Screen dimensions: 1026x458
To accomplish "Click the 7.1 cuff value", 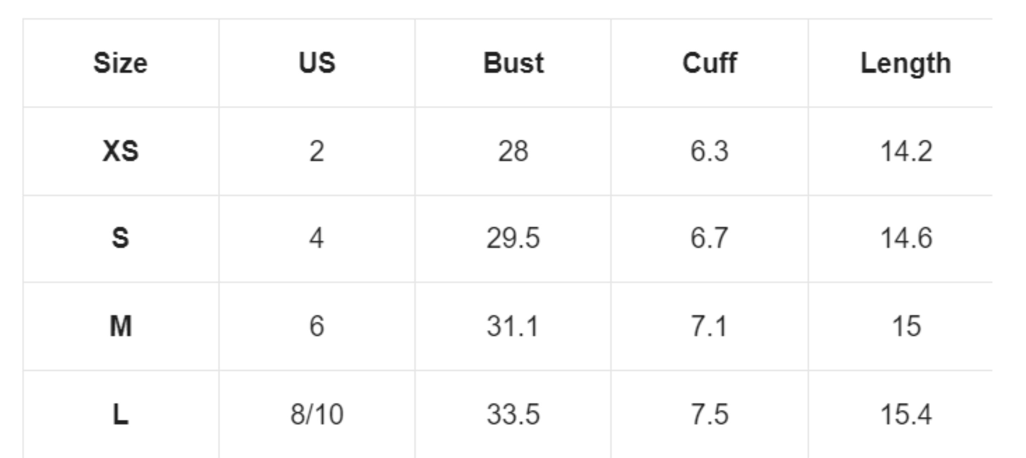I will (x=710, y=326).
